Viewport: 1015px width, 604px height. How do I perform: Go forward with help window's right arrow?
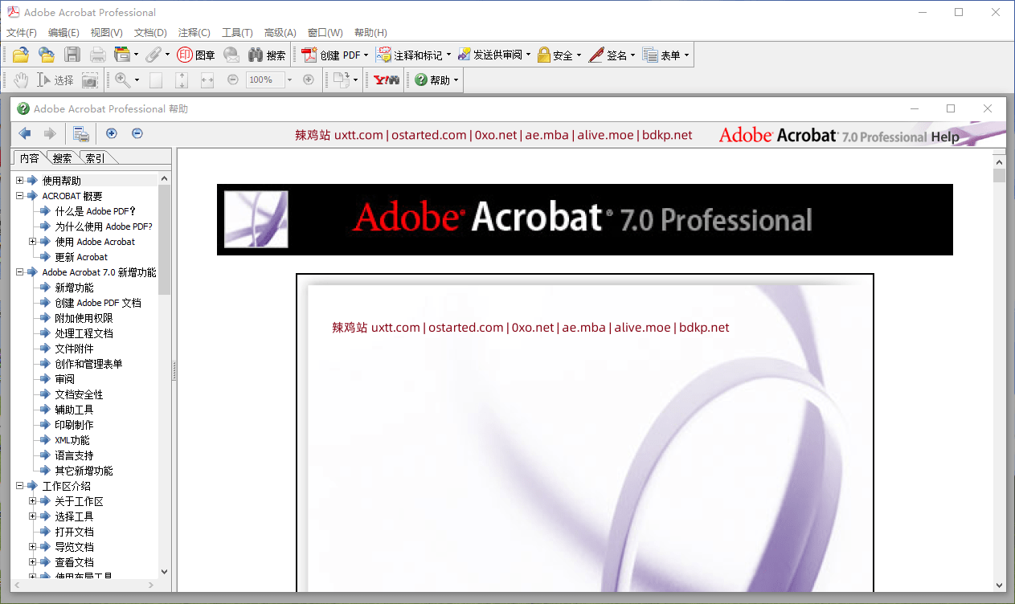pos(50,134)
